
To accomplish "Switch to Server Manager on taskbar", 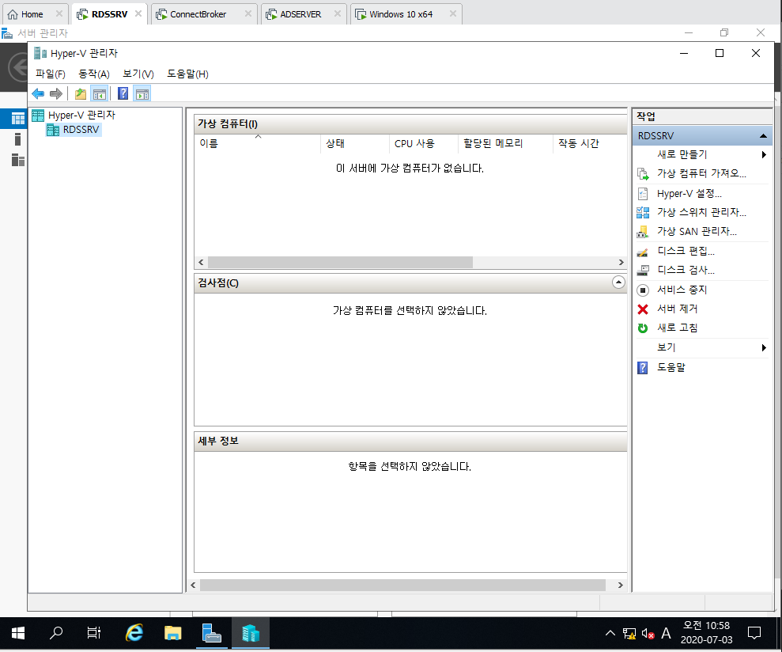I will click(211, 634).
